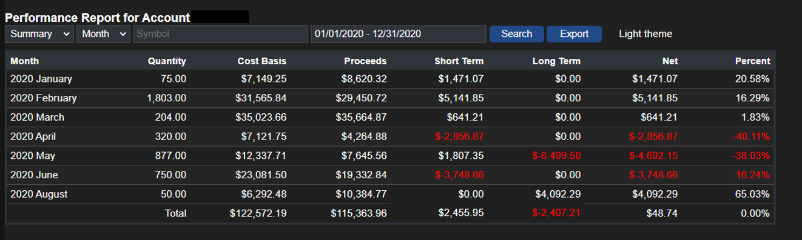
Task: Sort by the Cost Basis column header
Action: click(x=261, y=61)
